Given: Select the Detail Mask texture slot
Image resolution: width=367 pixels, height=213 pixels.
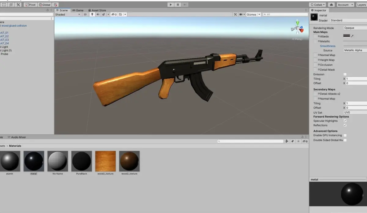Looking at the screenshot, I should tap(315, 70).
